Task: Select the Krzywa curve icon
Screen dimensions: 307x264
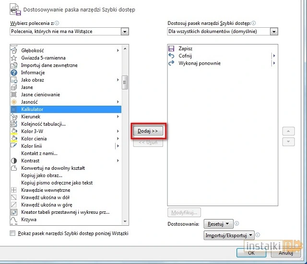Action: pyautogui.click(x=14, y=220)
